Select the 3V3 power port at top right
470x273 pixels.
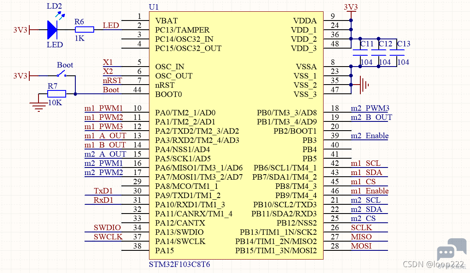point(351,8)
